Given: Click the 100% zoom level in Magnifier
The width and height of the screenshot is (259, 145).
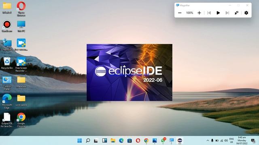Looking at the screenshot, I should 189,13.
